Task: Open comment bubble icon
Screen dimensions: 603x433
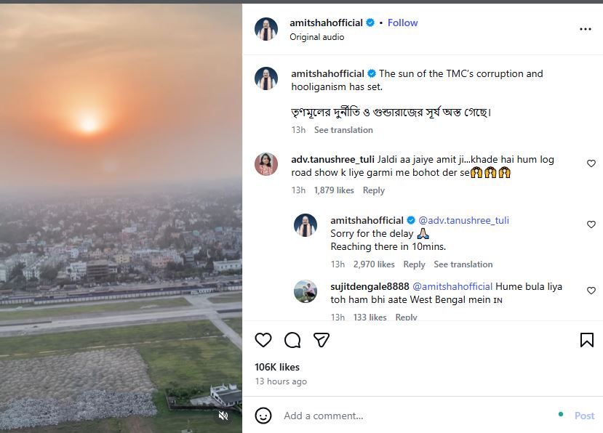Action: click(292, 340)
